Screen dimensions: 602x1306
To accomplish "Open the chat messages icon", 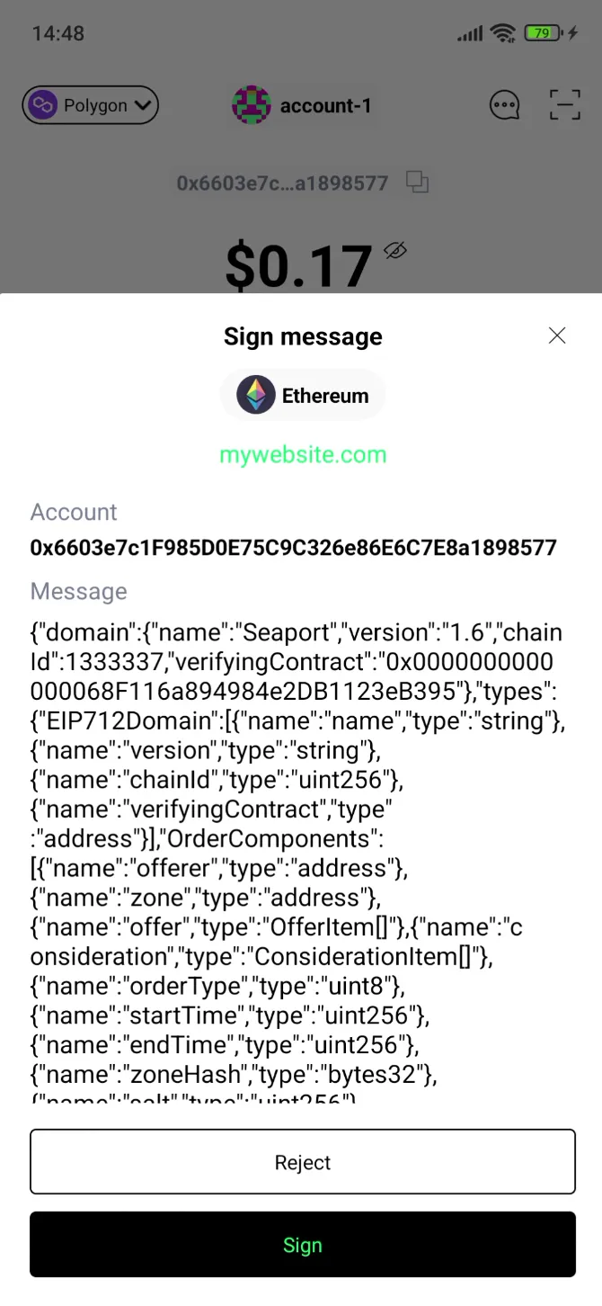I will (x=504, y=105).
